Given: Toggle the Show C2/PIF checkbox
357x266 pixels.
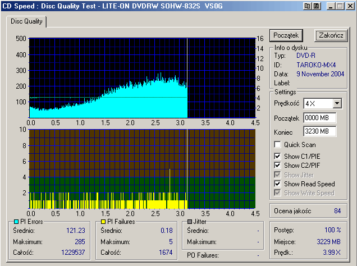Looking at the screenshot, I should coord(277,165).
